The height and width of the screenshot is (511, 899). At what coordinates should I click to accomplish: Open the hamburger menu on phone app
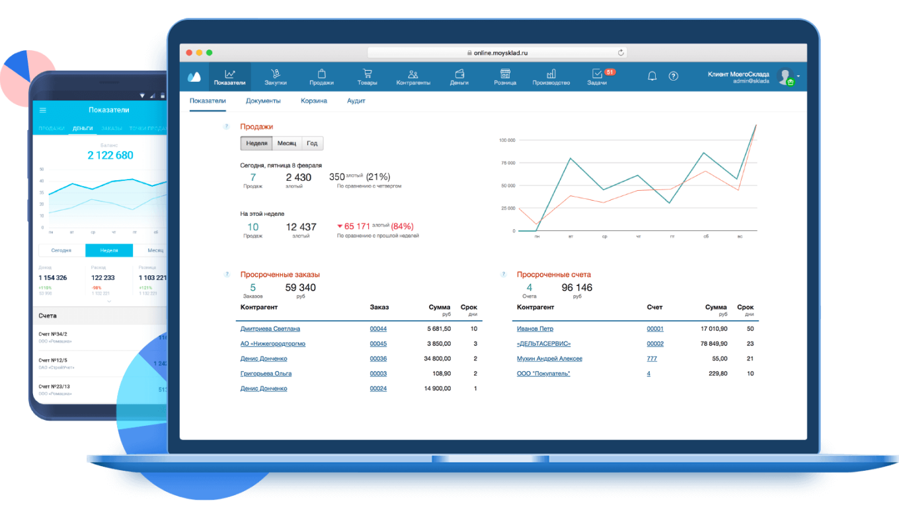click(x=44, y=110)
